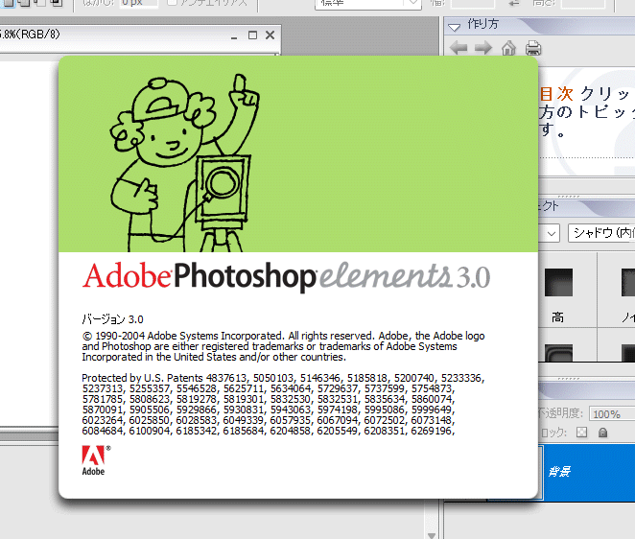The width and height of the screenshot is (635, 539).
Task: Open the 目次 link
Action: pos(556,94)
